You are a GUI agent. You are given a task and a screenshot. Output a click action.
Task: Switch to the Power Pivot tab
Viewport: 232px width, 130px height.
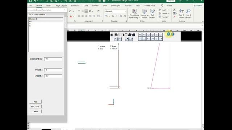click(150, 6)
